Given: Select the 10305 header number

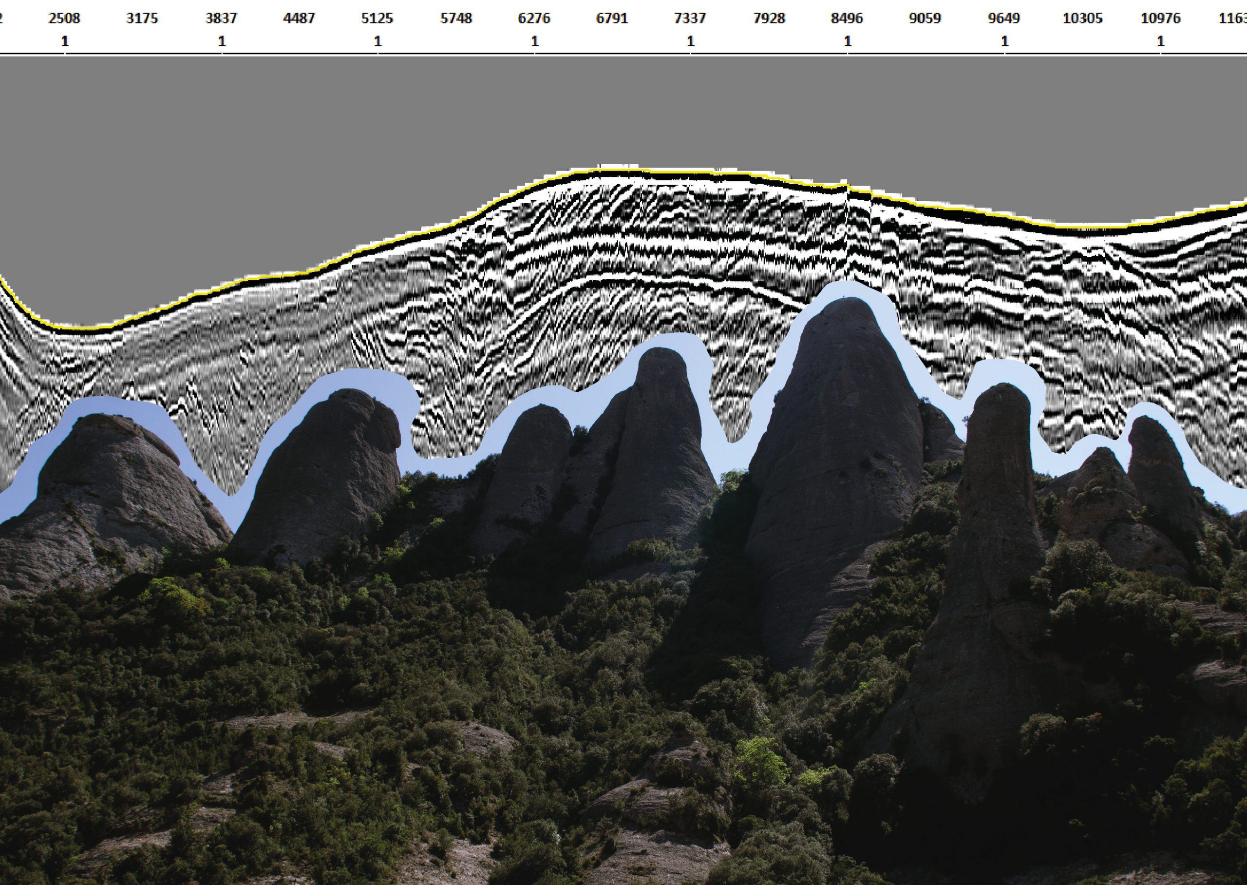Looking at the screenshot, I should click(1082, 19).
